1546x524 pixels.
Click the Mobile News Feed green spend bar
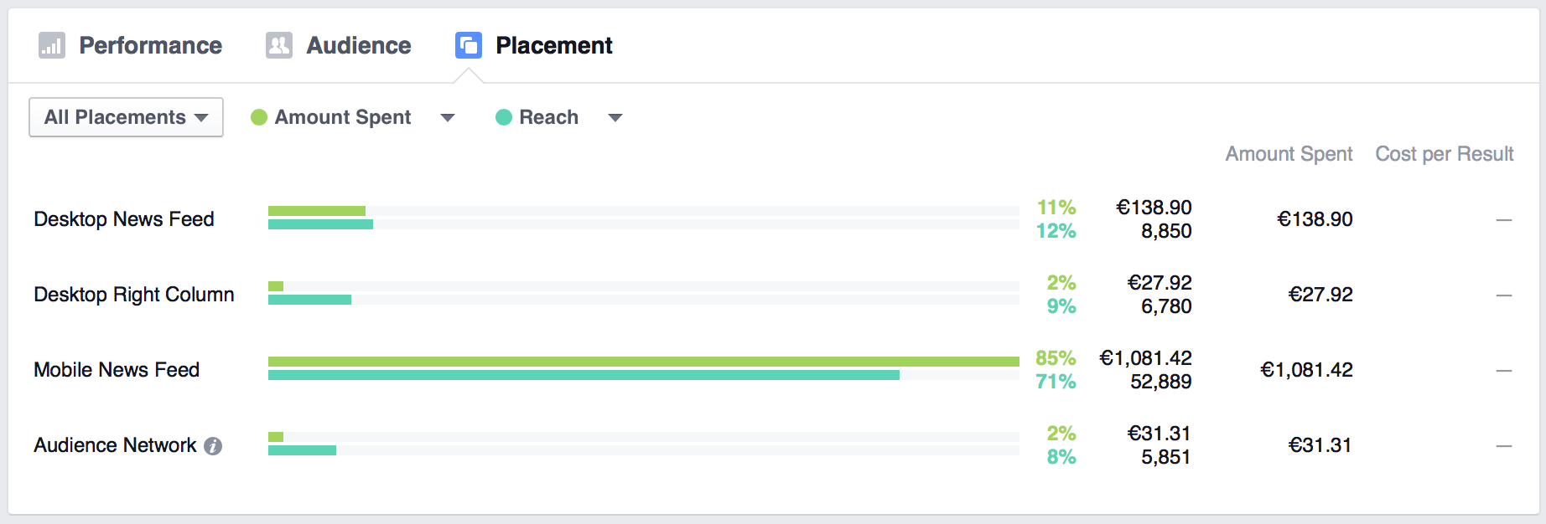pos(644,362)
